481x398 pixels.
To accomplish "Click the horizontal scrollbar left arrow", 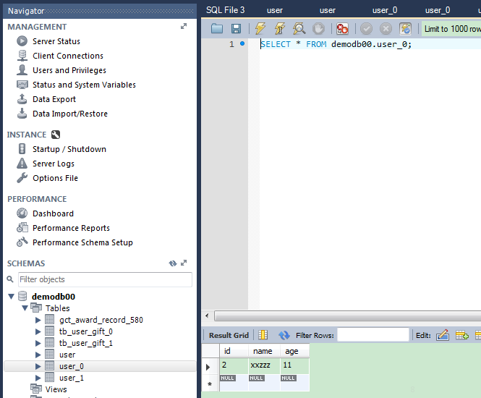I will [207, 316].
